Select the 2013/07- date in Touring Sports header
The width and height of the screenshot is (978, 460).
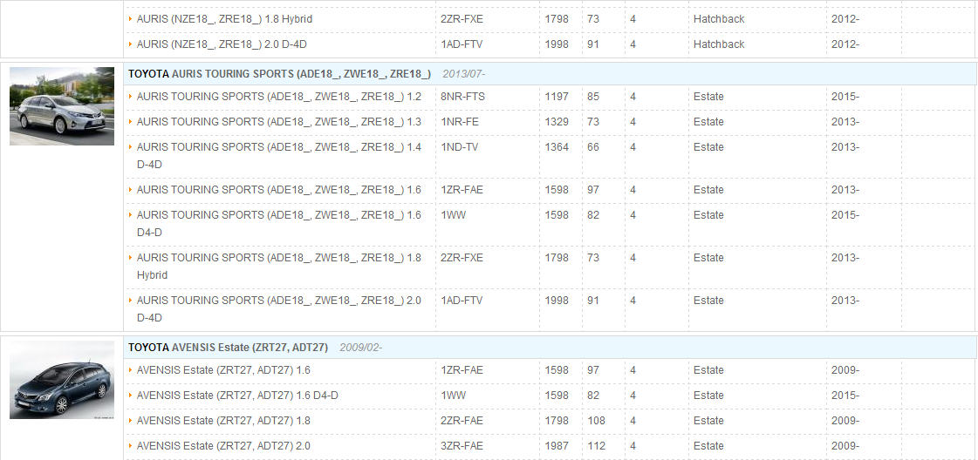click(464, 74)
